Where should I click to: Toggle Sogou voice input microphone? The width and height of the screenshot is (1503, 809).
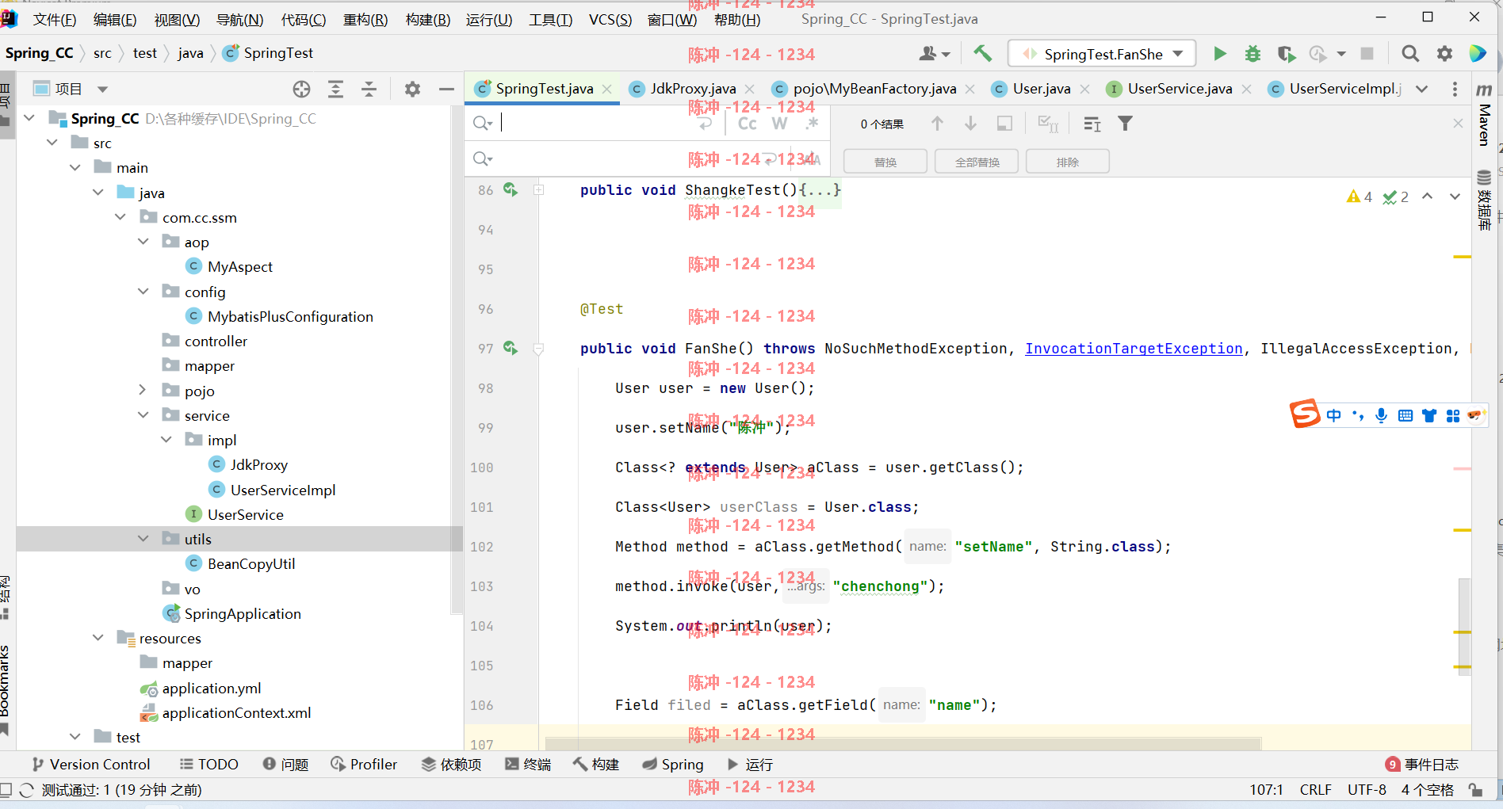click(x=1381, y=415)
